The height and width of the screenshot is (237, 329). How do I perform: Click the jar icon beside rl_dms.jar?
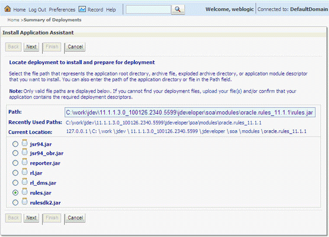[25, 182]
